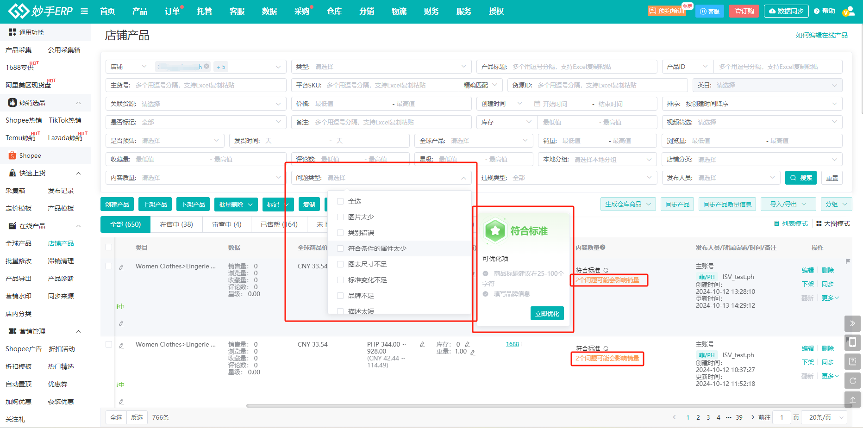Switch to list mode view
This screenshot has height=428, width=863.
click(x=791, y=223)
